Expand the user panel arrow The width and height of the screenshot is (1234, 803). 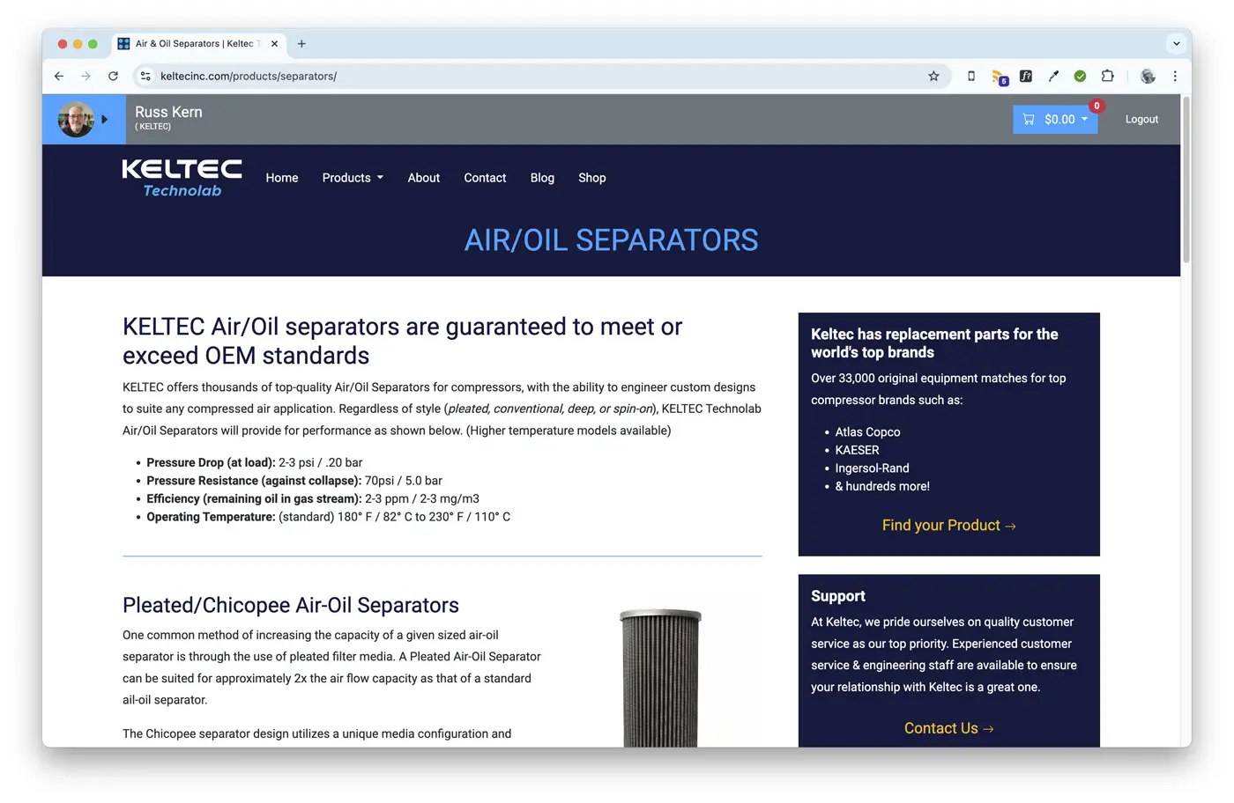point(104,119)
